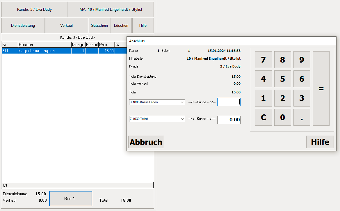Click the % column header
Screen dimensions: 340x211
(x=121, y=45)
